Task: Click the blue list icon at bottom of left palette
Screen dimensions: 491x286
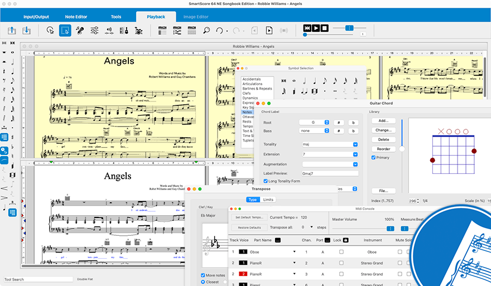Action: [x=12, y=212]
